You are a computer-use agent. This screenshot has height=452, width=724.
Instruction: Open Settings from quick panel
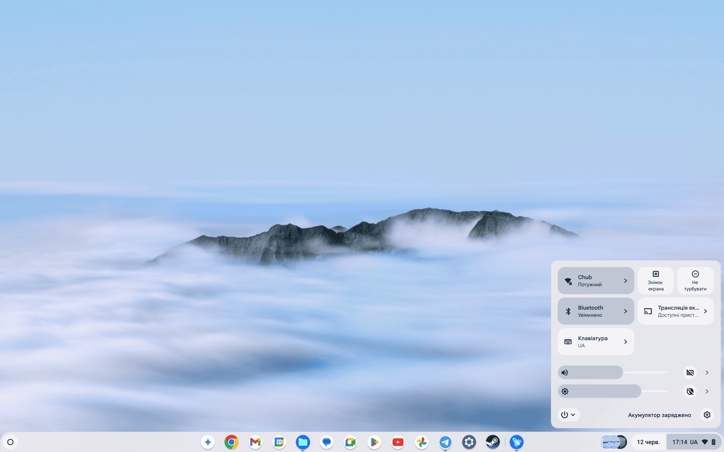[x=707, y=415]
